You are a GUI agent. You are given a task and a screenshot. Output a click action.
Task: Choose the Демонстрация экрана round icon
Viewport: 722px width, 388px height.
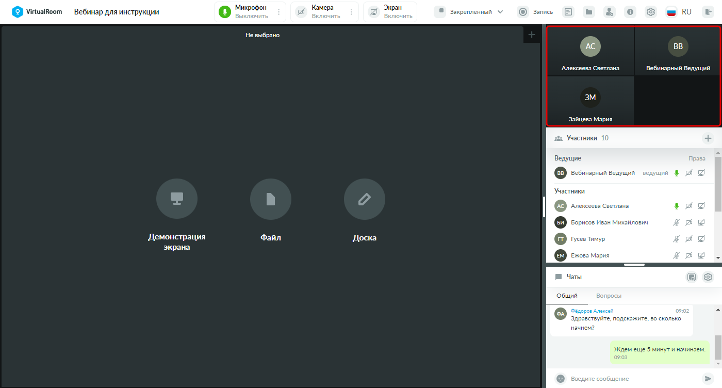pos(177,199)
